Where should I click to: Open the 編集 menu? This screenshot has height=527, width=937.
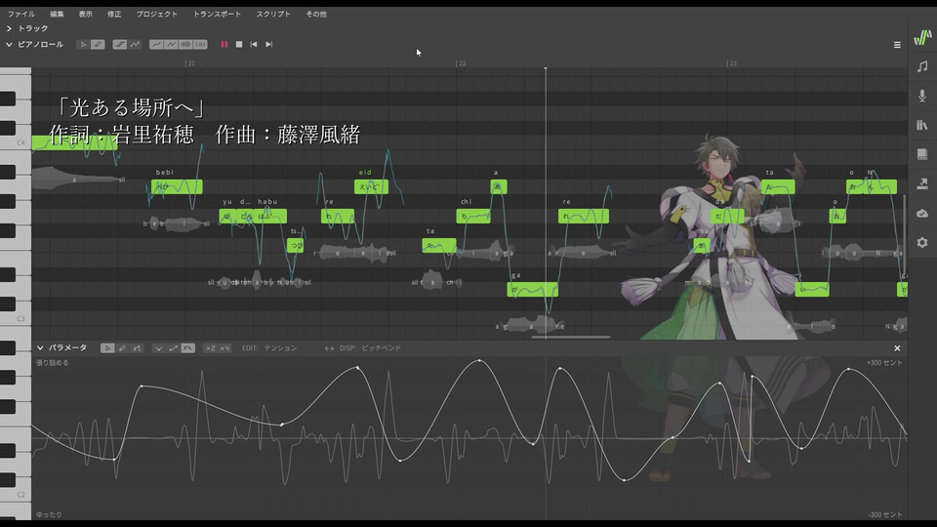(57, 14)
